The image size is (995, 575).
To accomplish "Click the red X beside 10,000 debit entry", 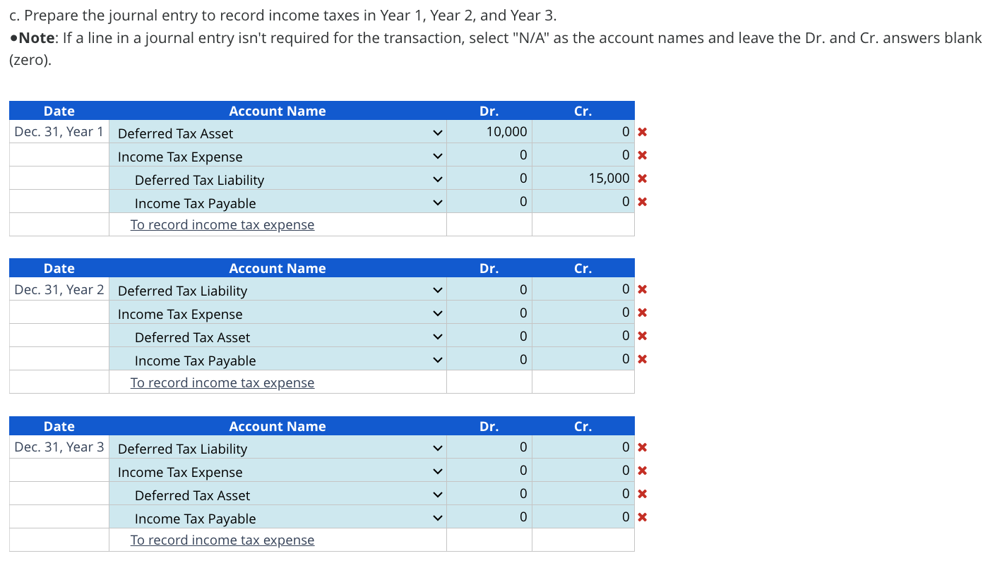I will click(642, 131).
